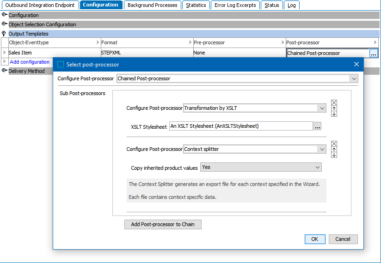This screenshot has width=381, height=263.
Task: Browse for XSLT Stylesheet with ellipsis button
Action: (x=318, y=126)
